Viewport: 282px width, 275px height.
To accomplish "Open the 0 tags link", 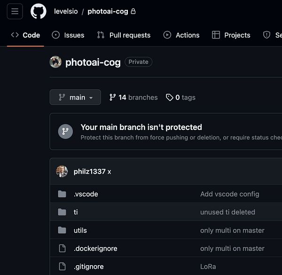I will point(181,97).
